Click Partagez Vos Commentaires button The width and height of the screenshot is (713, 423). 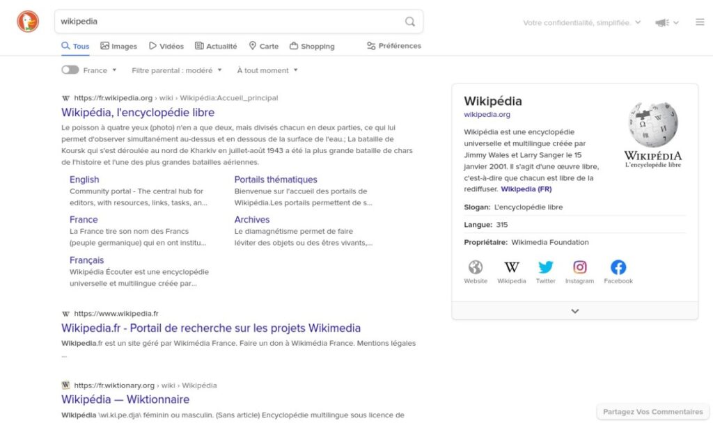(653, 412)
